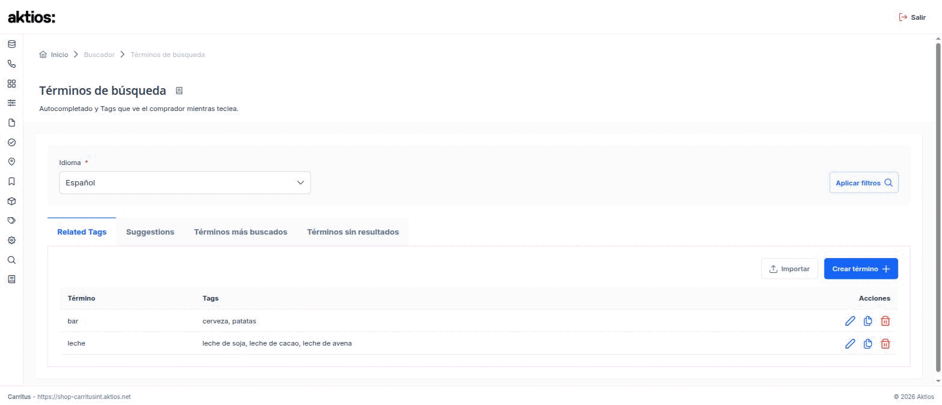Open the database icon in sidebar
The height and width of the screenshot is (405, 942).
11,44
